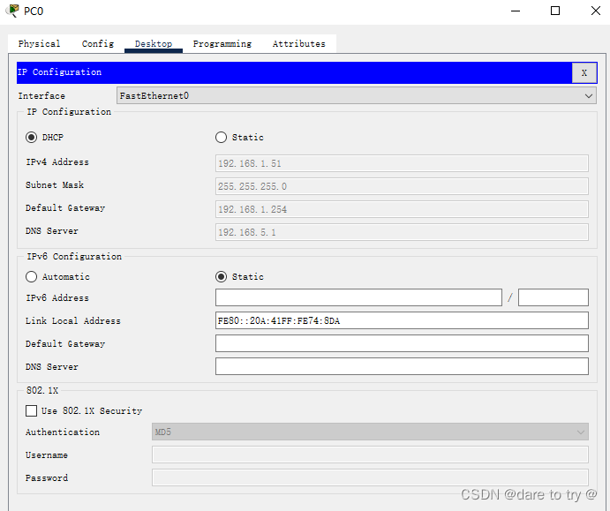The width and height of the screenshot is (610, 511).
Task: Go to the Programming tab
Action: pyautogui.click(x=222, y=43)
